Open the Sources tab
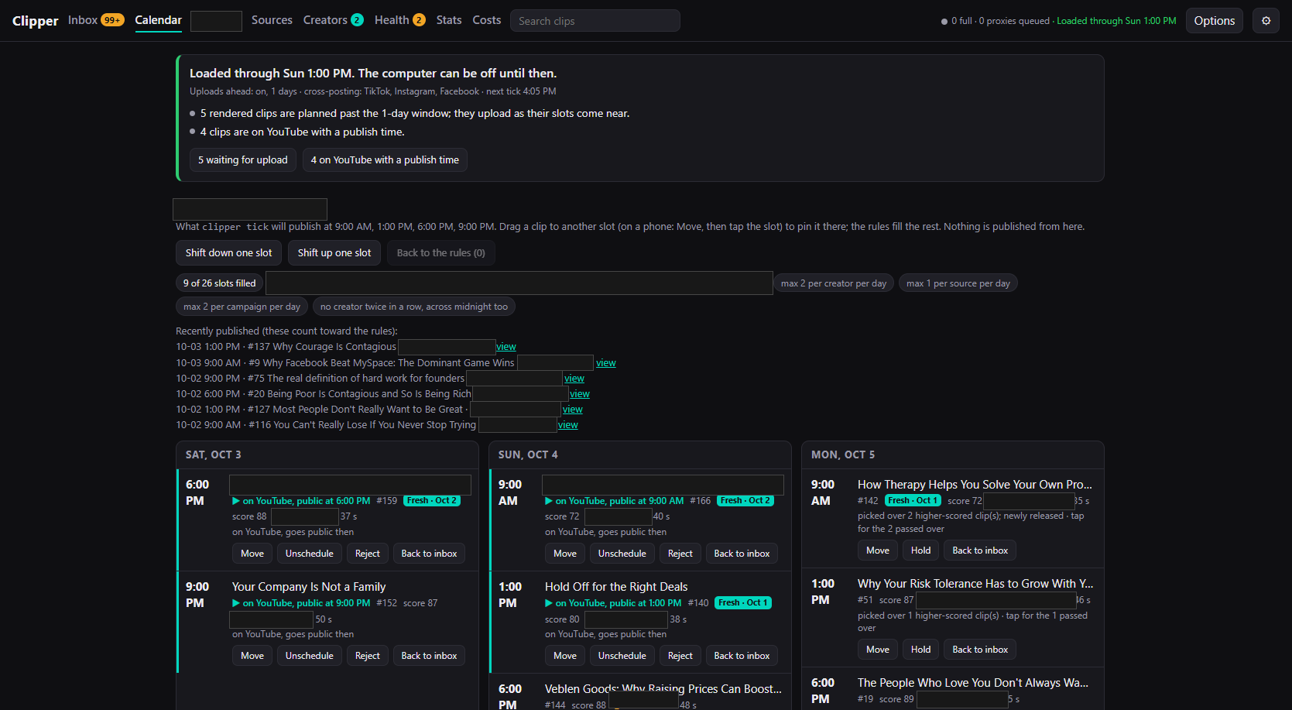The image size is (1292, 710). point(272,20)
